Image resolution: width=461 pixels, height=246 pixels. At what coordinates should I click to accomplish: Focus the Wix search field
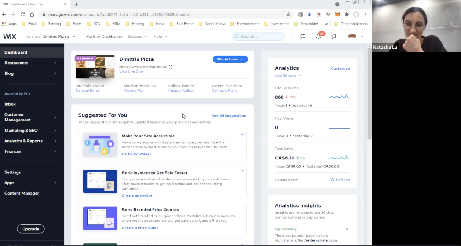258,36
